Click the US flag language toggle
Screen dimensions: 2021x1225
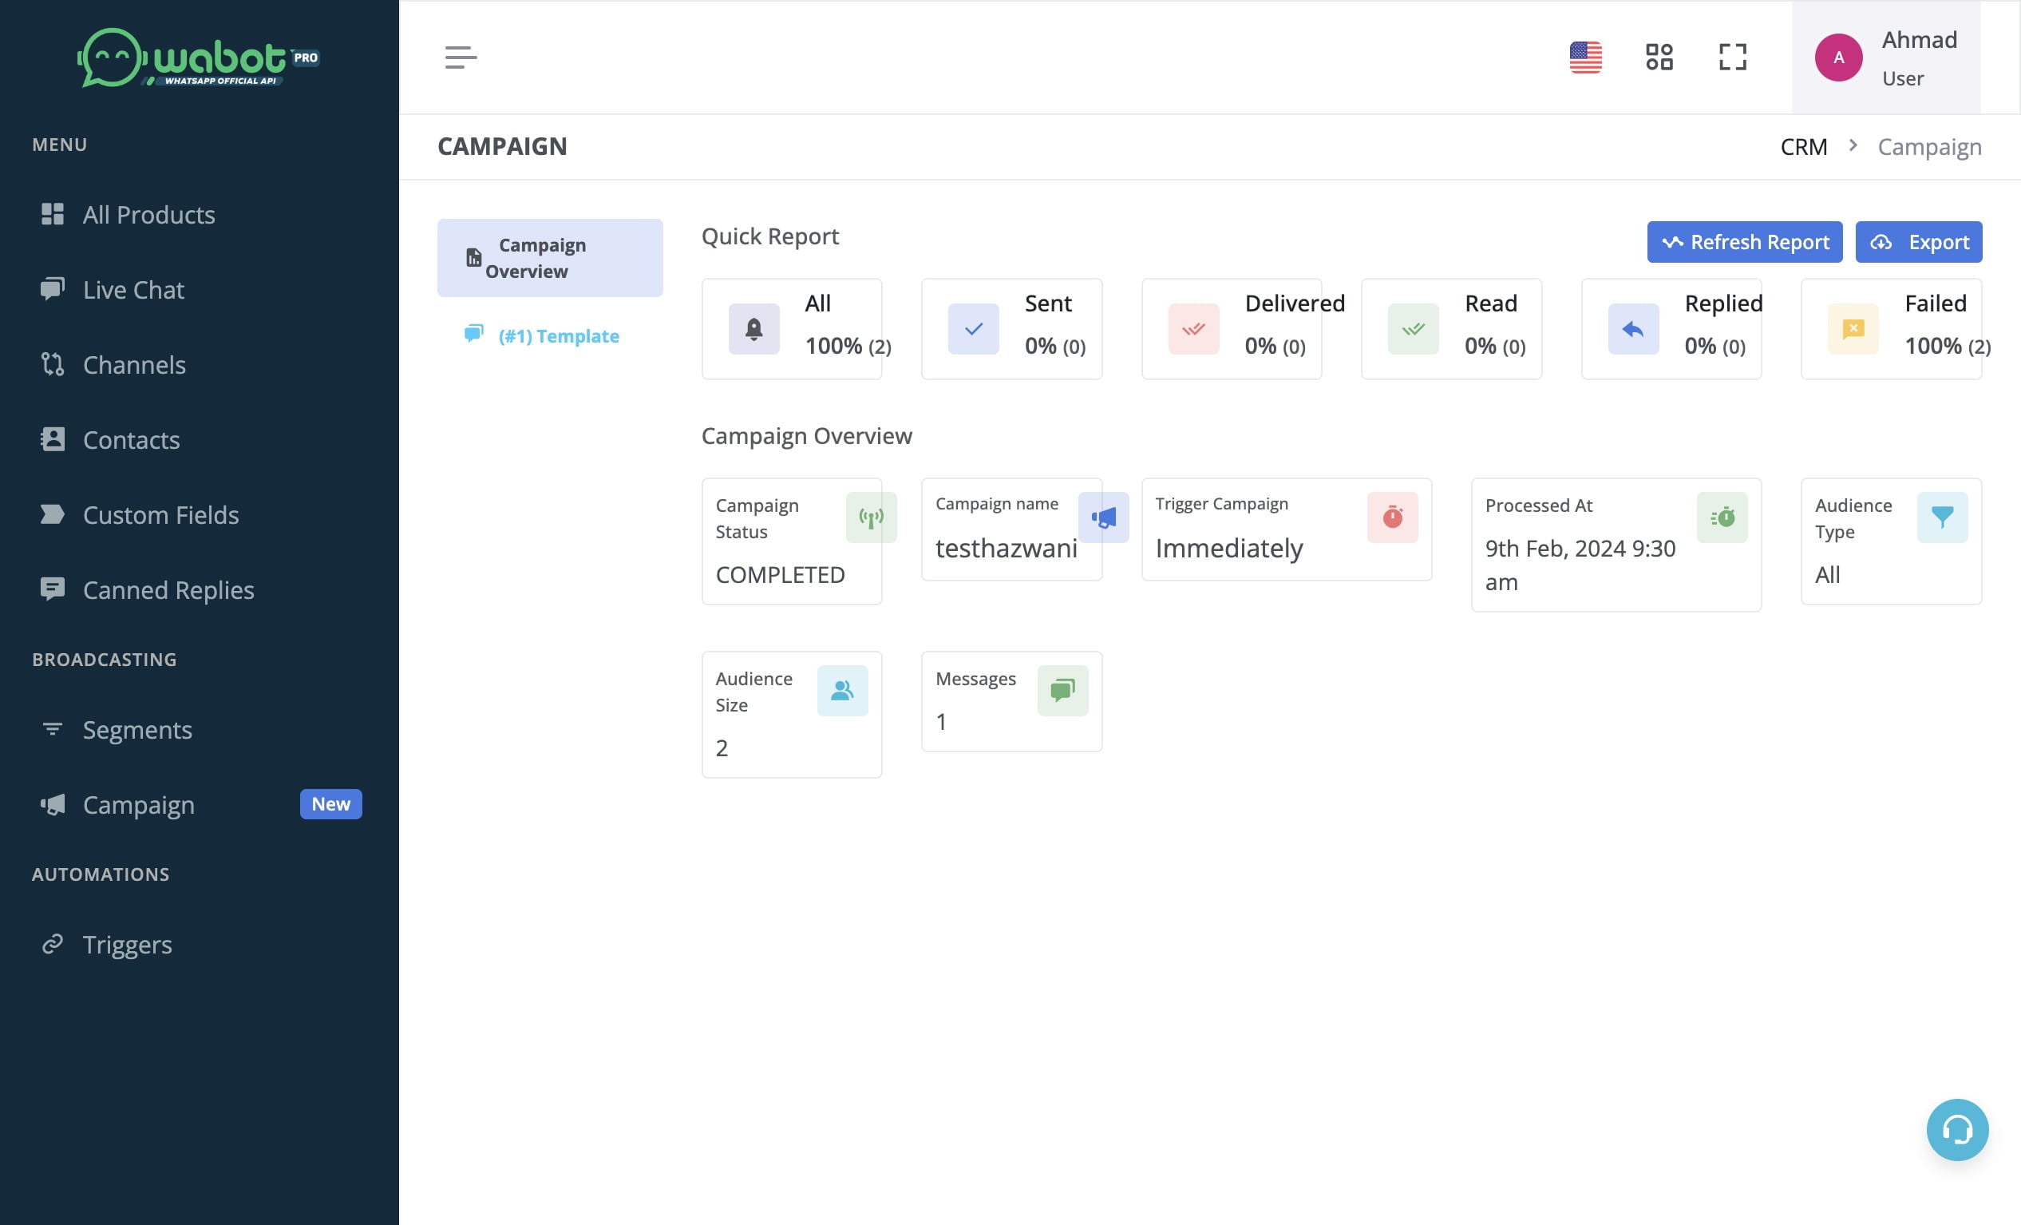coord(1587,57)
